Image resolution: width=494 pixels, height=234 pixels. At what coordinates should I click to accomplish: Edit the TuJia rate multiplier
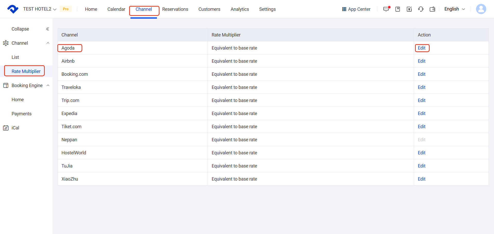[x=422, y=166]
